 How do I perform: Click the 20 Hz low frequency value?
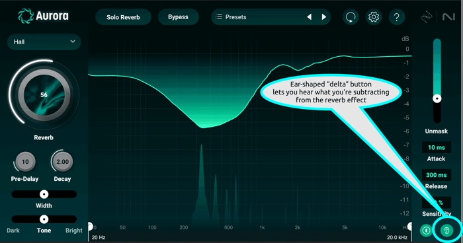point(99,238)
